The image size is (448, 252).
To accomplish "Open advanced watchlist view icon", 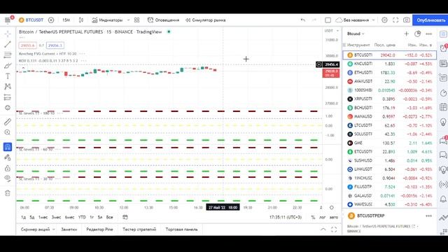I will click(x=417, y=34).
